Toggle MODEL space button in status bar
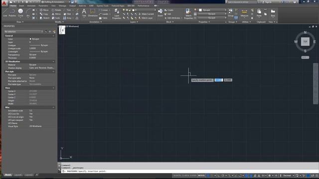Screen dimensions: 319x179 (x=201, y=176)
